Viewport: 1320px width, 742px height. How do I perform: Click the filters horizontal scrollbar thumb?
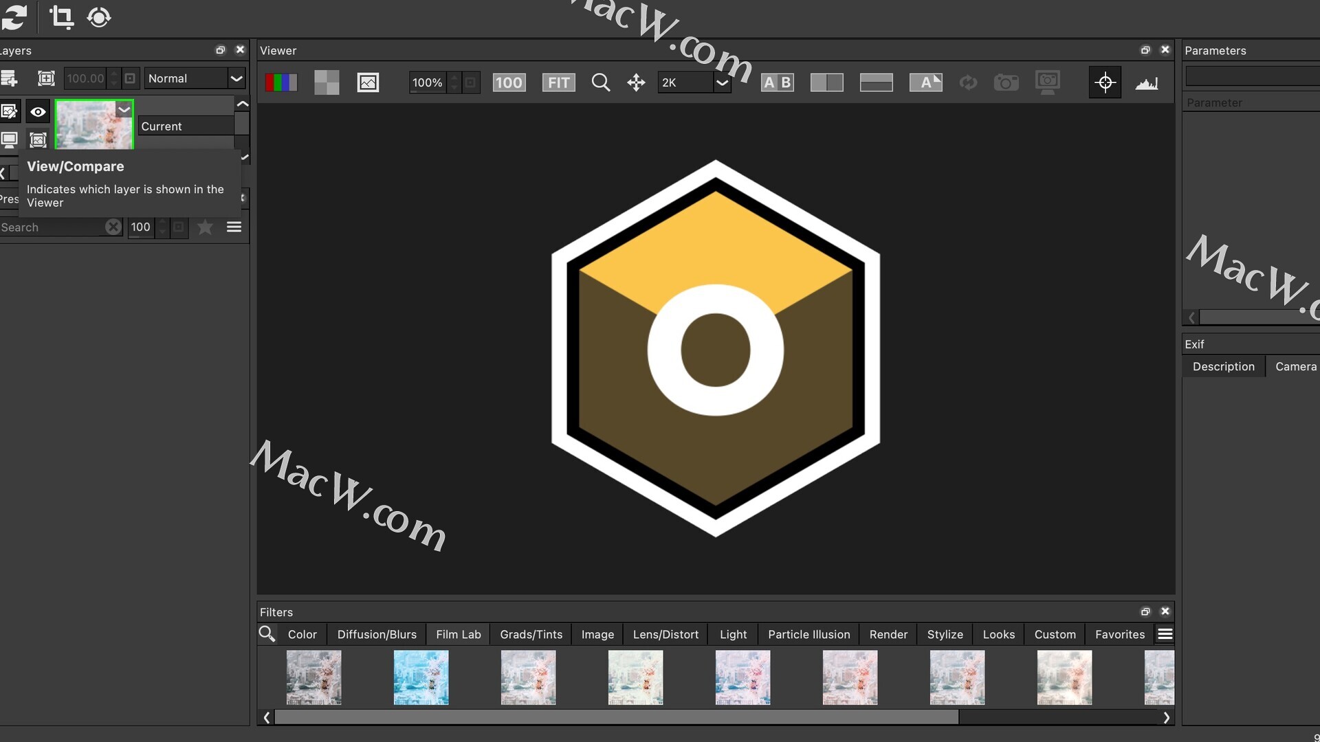pyautogui.click(x=617, y=717)
